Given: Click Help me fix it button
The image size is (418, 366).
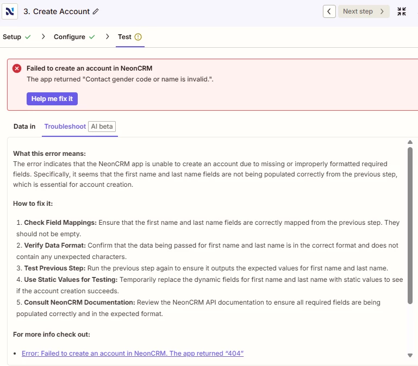Looking at the screenshot, I should (x=52, y=99).
